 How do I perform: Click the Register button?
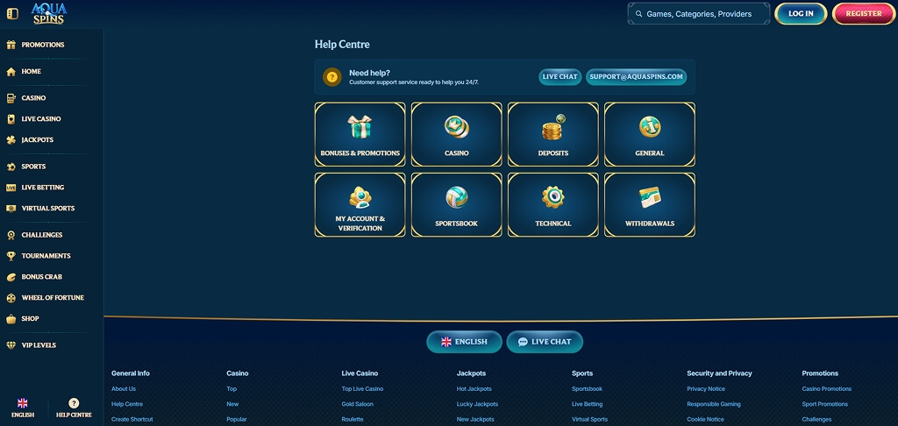pyautogui.click(x=864, y=14)
